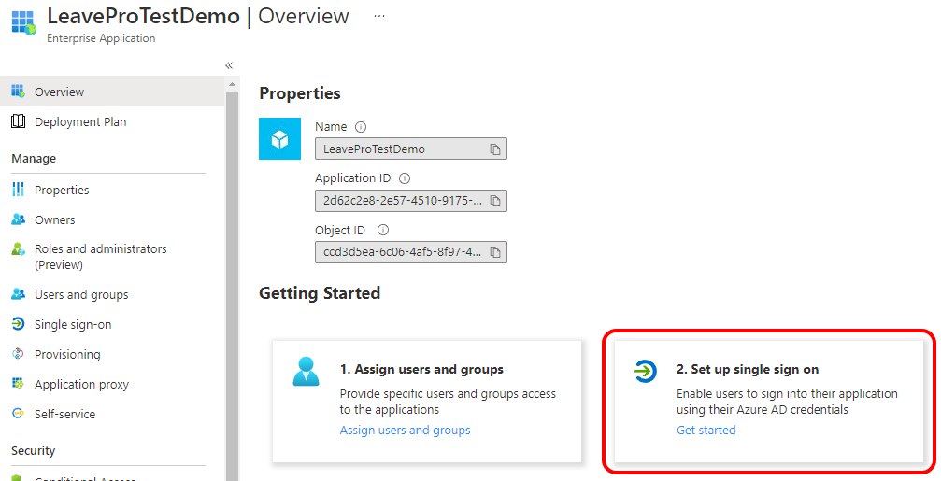Click the Properties section heading
Viewport: 941px width, 481px height.
(x=299, y=93)
